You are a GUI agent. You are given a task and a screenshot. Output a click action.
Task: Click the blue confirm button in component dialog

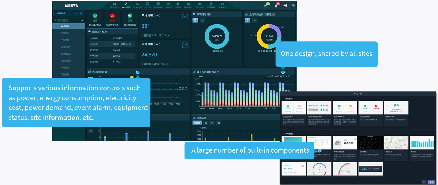click(x=431, y=182)
